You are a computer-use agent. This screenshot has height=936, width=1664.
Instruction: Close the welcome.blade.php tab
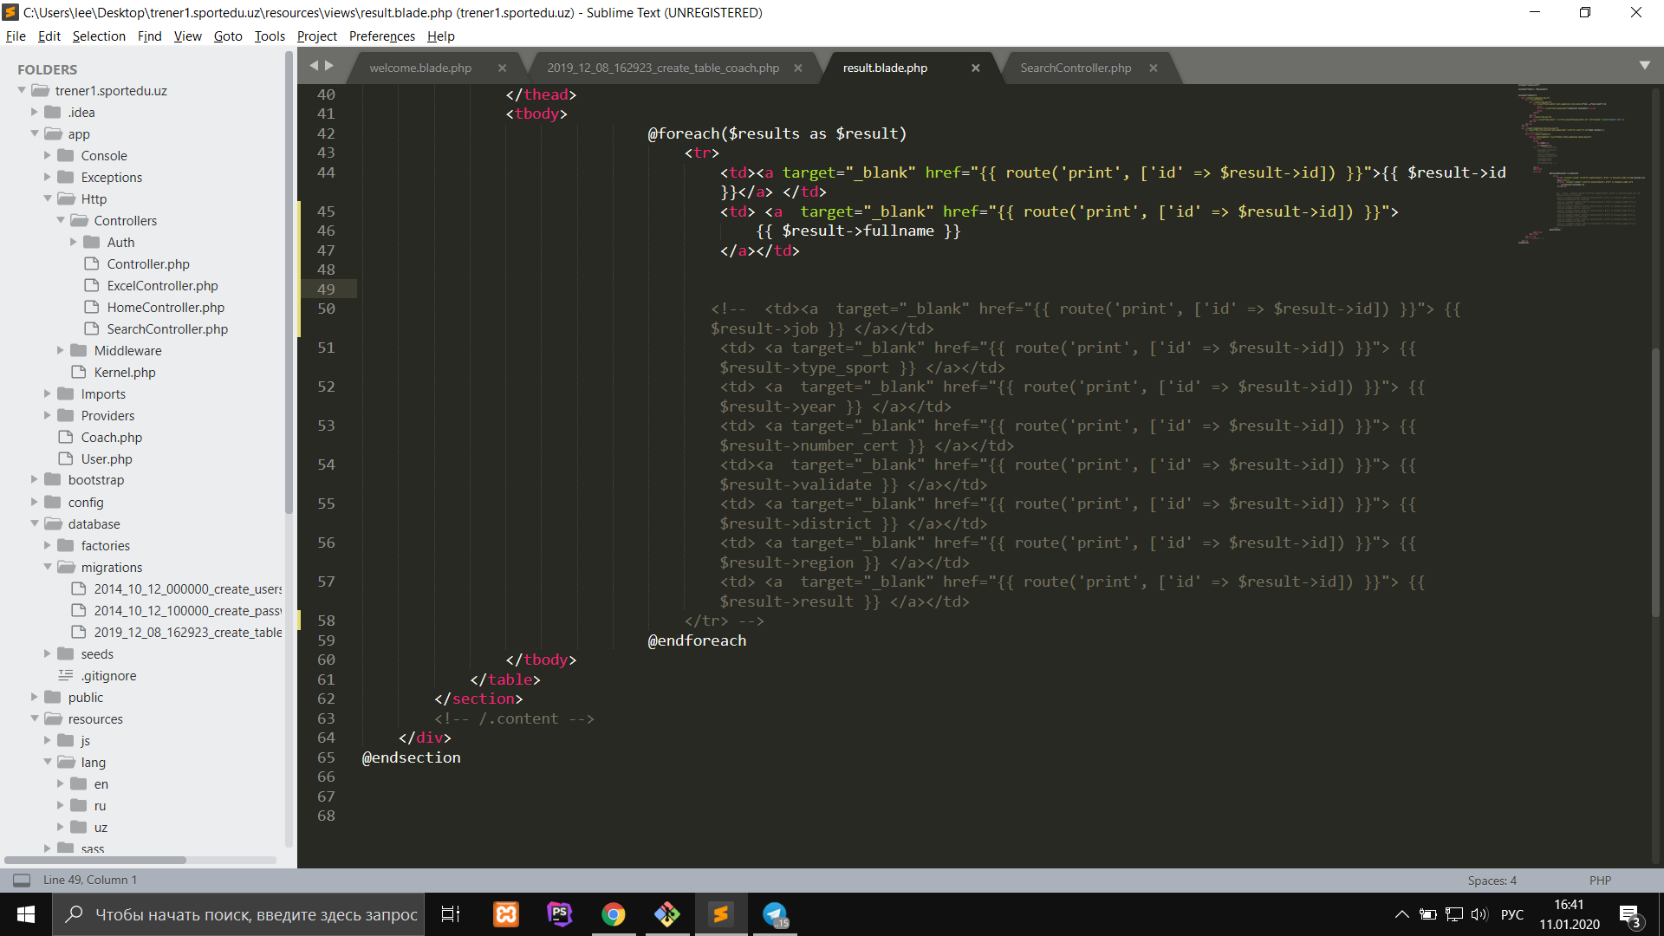point(502,68)
